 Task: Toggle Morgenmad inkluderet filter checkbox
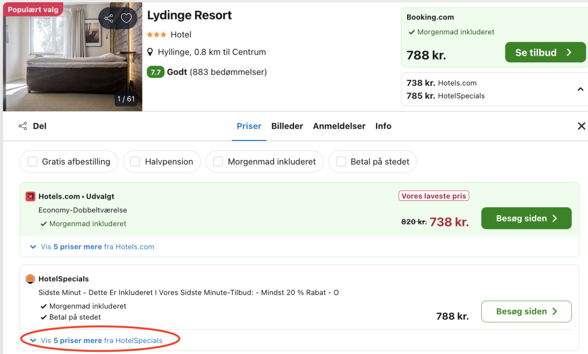(x=218, y=162)
